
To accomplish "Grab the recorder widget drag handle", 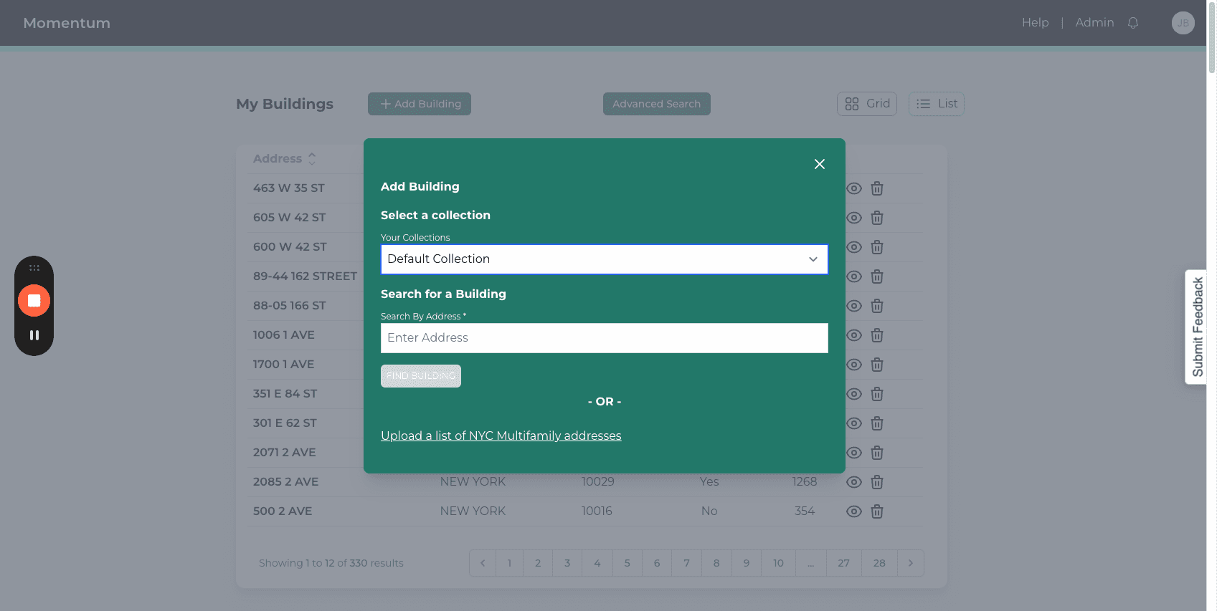I will click(x=34, y=268).
